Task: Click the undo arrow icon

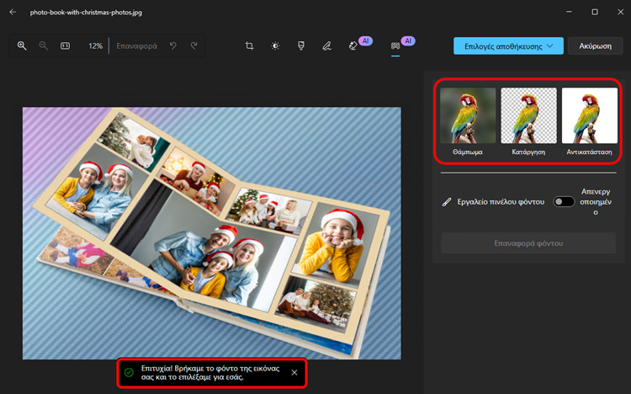Action: click(x=174, y=45)
